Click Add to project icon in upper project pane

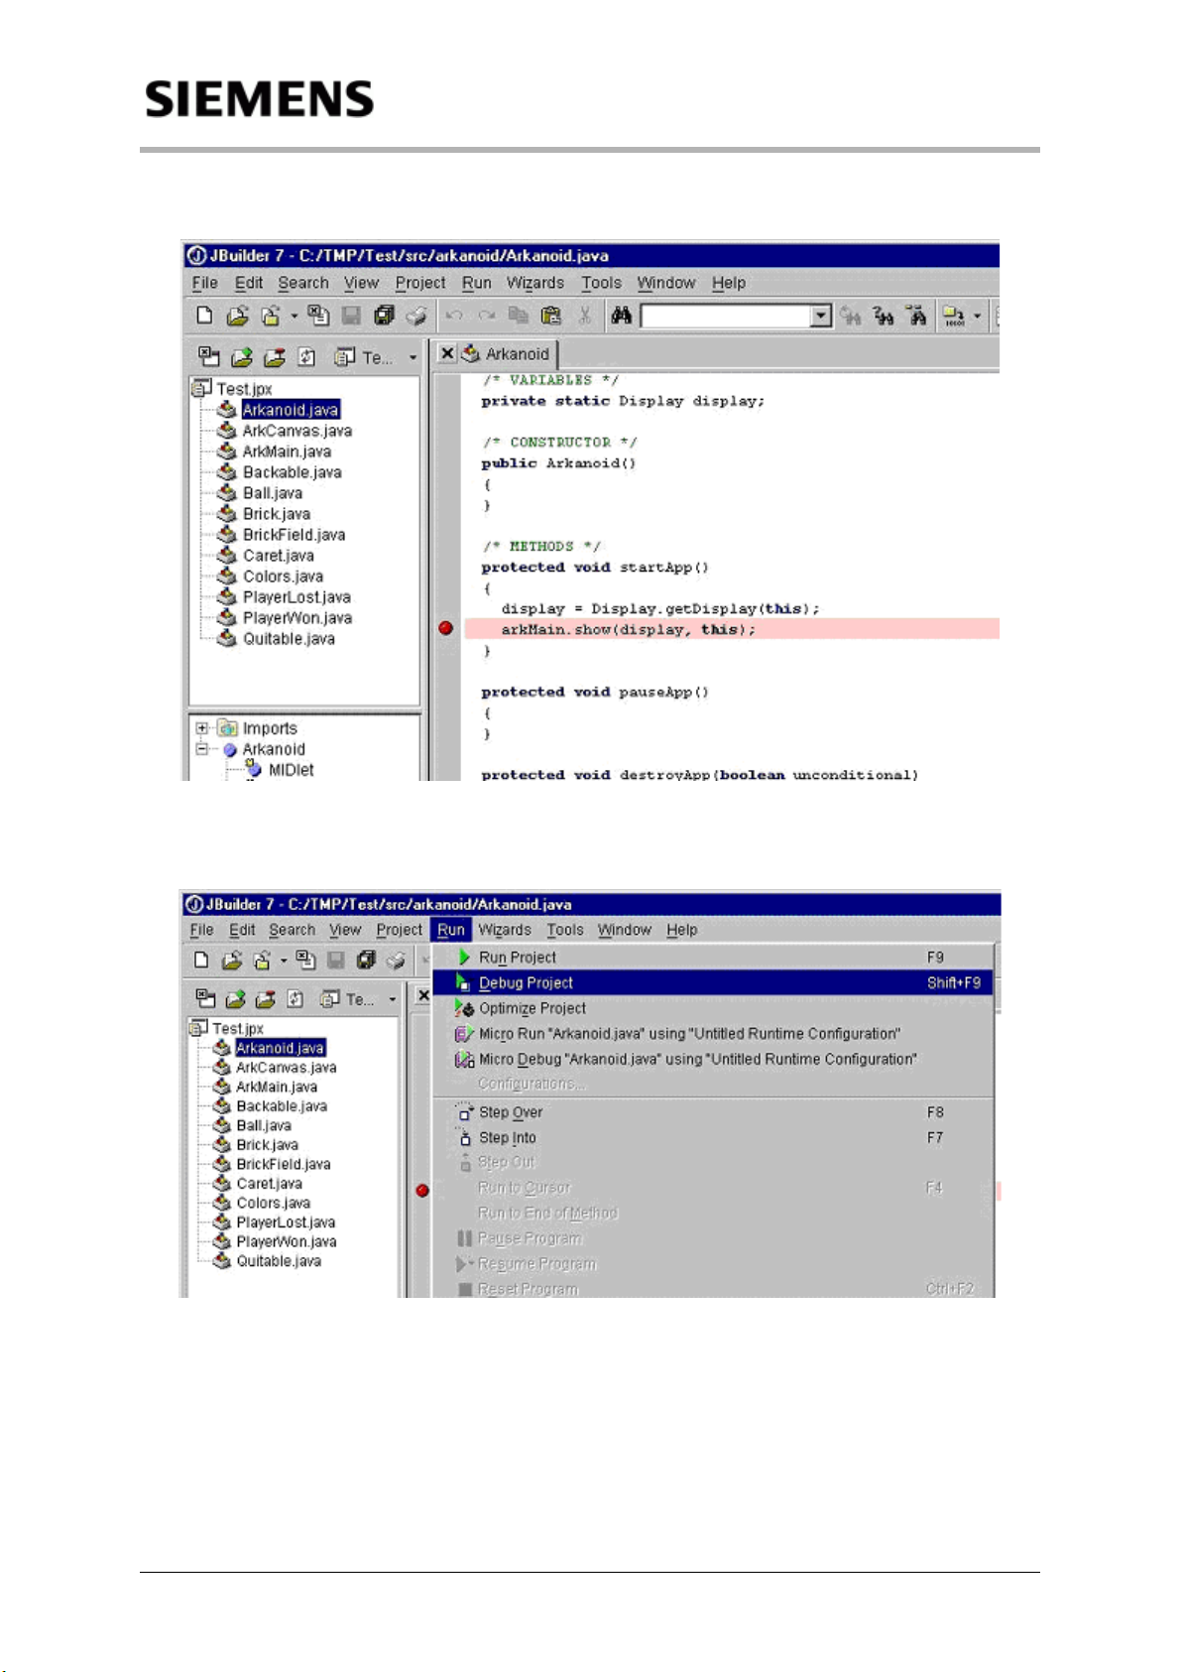(x=241, y=357)
